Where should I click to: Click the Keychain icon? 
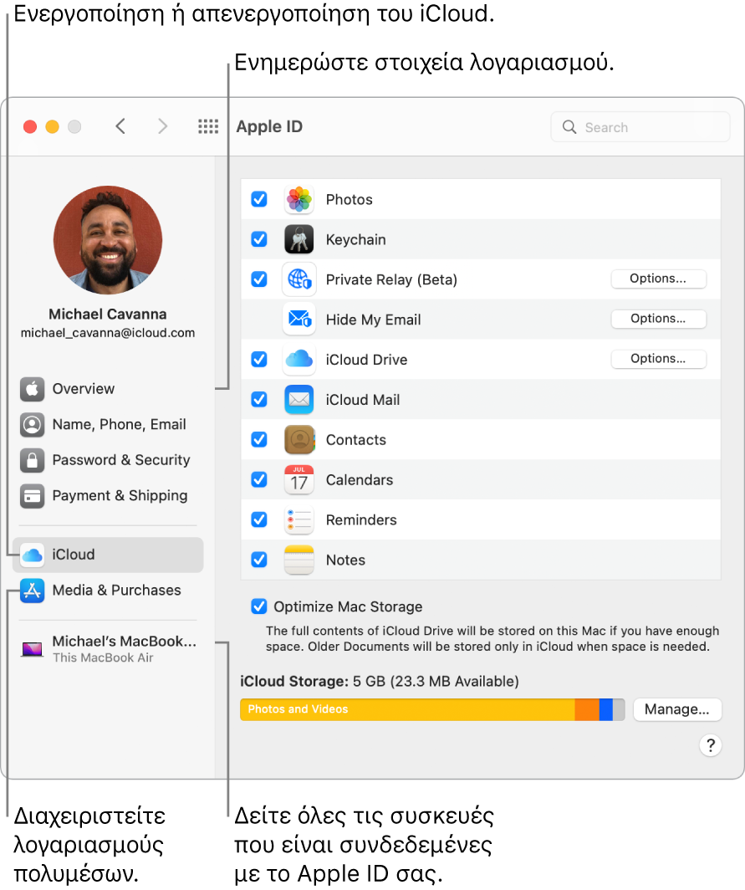click(x=299, y=239)
